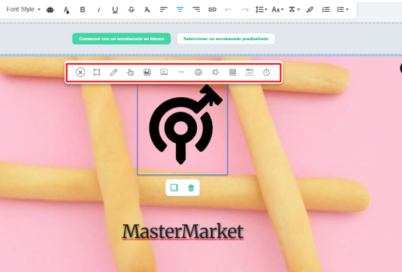Start with a blank header (Comenzar con un encabezado en blanco)
The width and height of the screenshot is (402, 272).
(x=122, y=39)
